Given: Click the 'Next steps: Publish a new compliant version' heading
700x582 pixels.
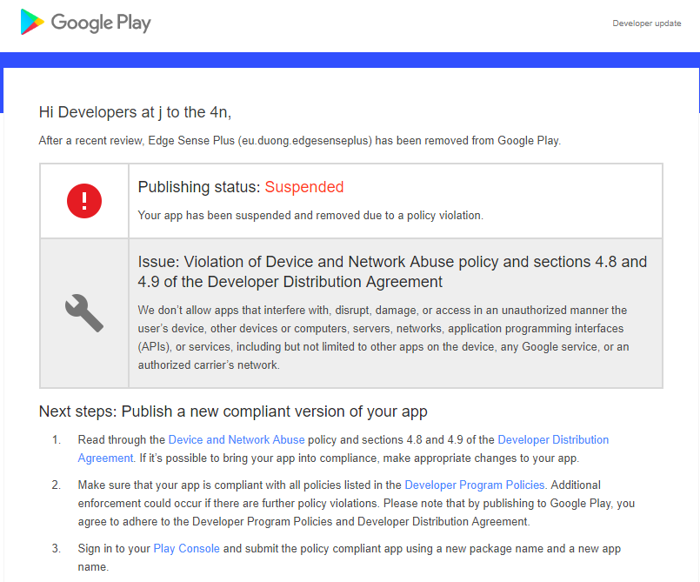Looking at the screenshot, I should 233,411.
